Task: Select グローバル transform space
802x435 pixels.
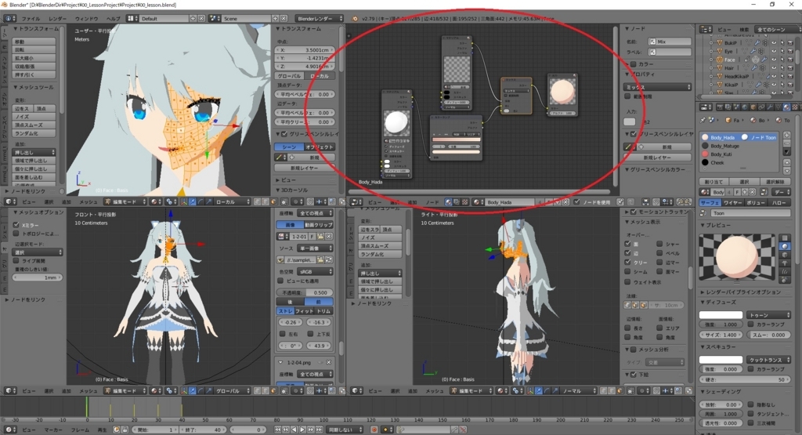Action: [x=290, y=76]
